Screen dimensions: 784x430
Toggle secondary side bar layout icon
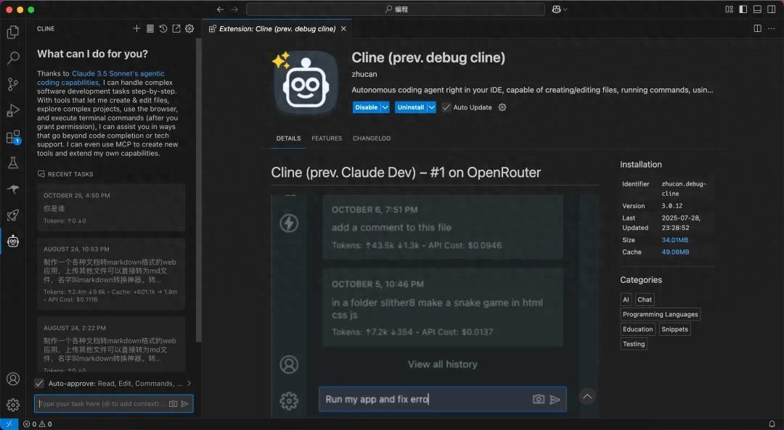771,9
